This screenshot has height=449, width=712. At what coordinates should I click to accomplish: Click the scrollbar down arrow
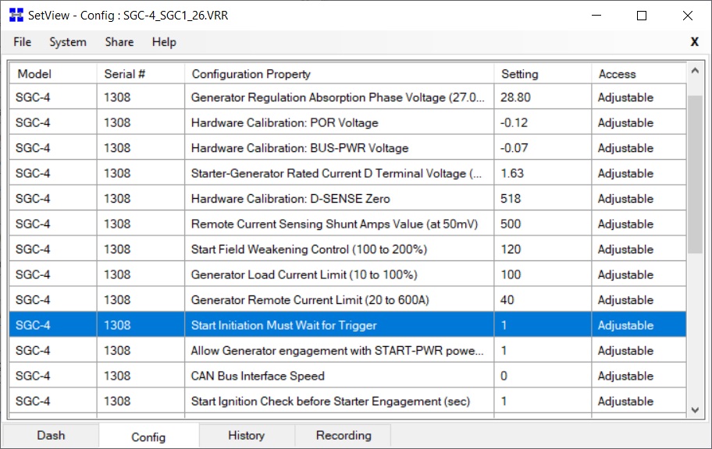pyautogui.click(x=695, y=409)
